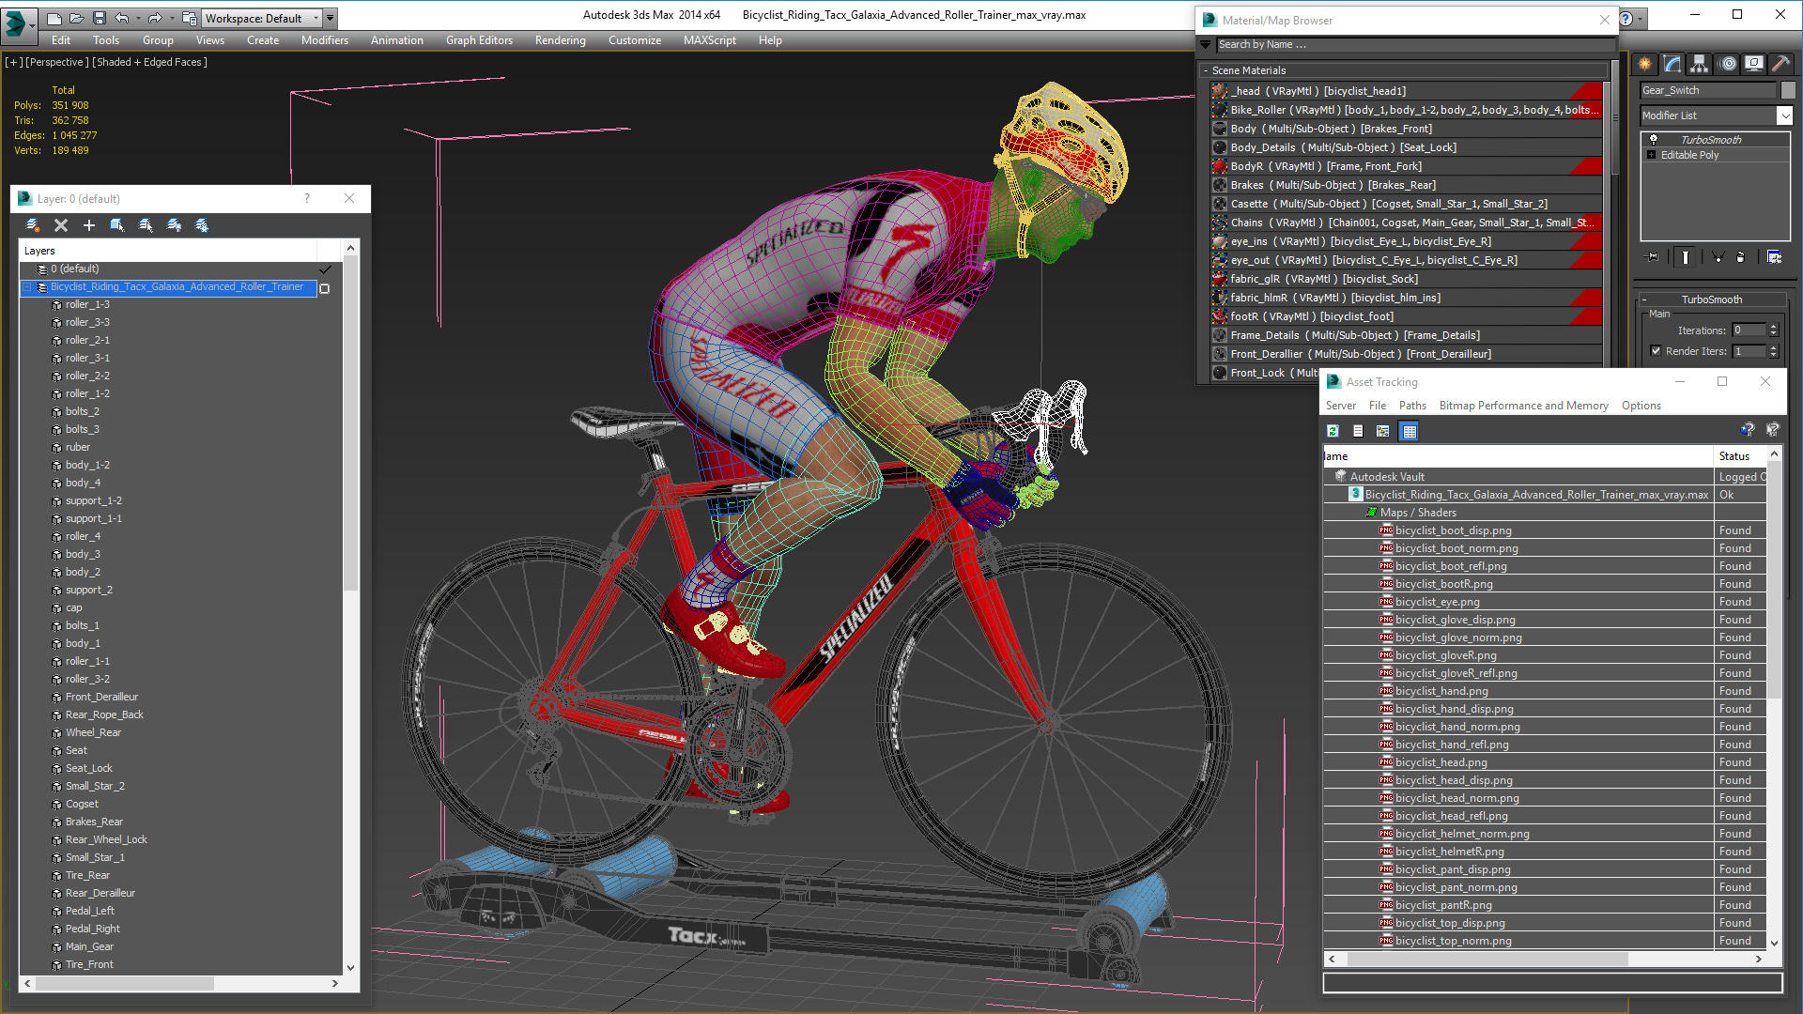Open the Display command panel tab
1803x1014 pixels.
point(1753,64)
